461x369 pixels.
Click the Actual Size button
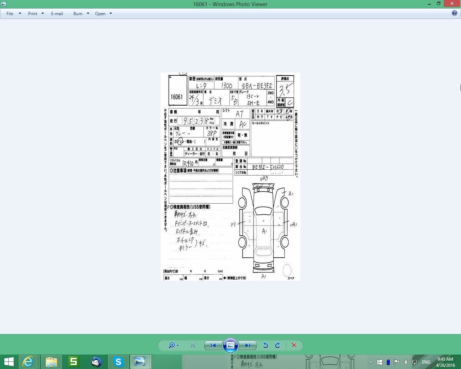point(193,345)
